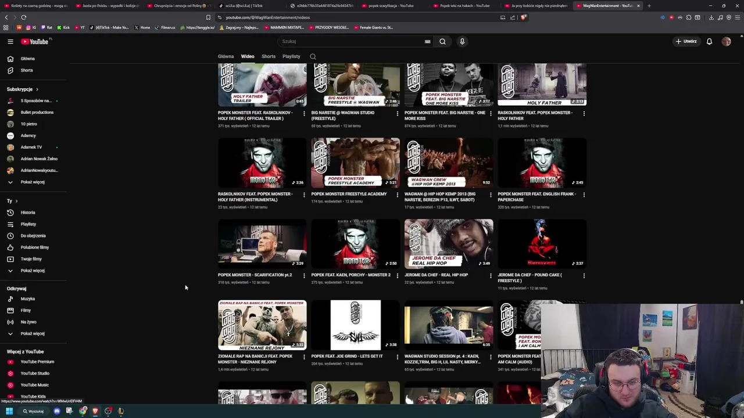Open WagWan Crew Hip Hop Kemp 2013 thumbnail

pos(449,163)
